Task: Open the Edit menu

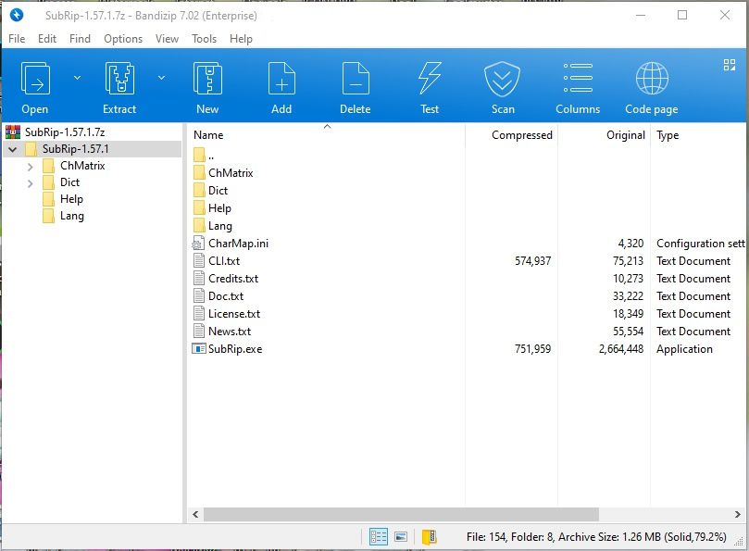Action: (x=47, y=39)
